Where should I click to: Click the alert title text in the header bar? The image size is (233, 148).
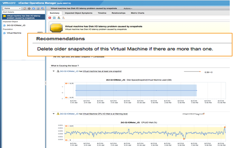(84, 8)
